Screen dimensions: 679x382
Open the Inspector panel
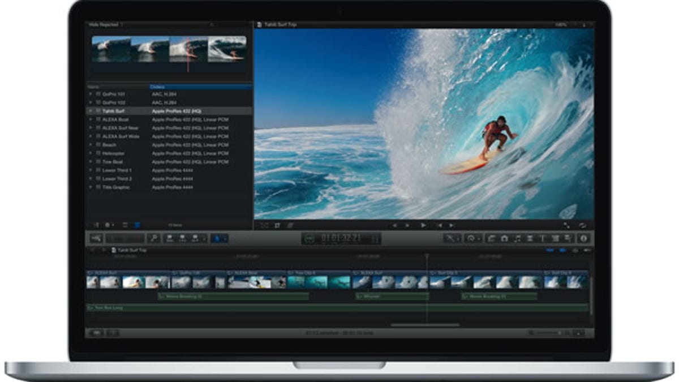point(584,238)
